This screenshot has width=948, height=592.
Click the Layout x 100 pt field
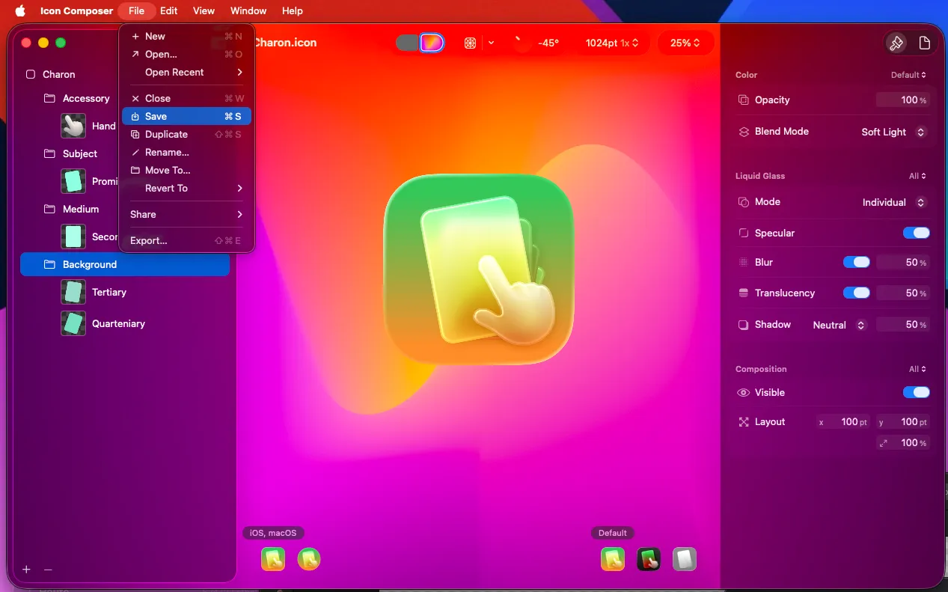pos(843,422)
